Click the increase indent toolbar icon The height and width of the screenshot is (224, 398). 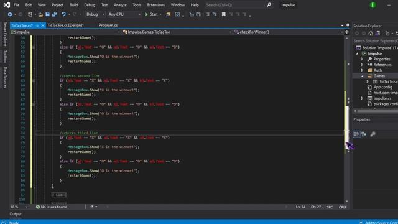(198, 14)
